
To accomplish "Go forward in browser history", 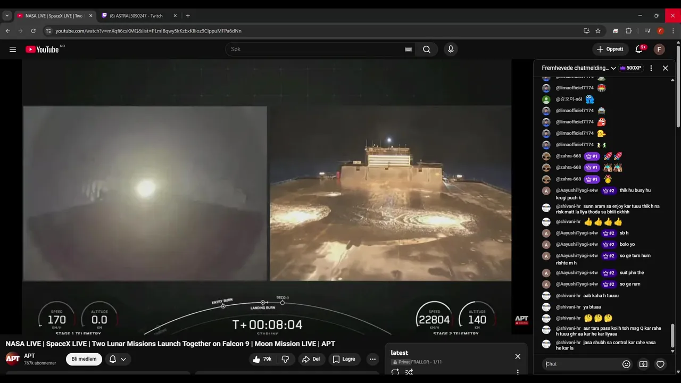I will 20,31.
